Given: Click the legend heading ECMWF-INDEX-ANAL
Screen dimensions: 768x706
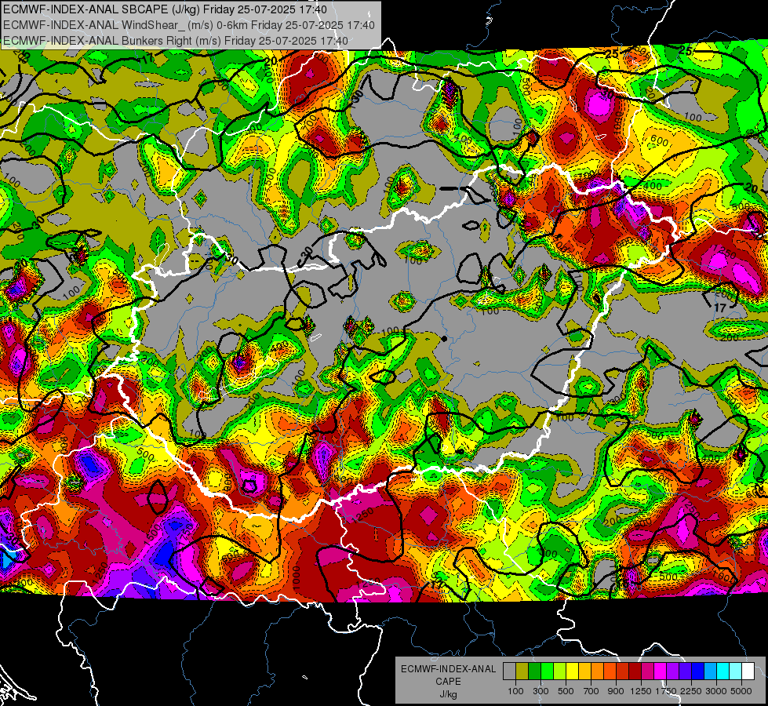Looking at the screenshot, I should tap(448, 669).
